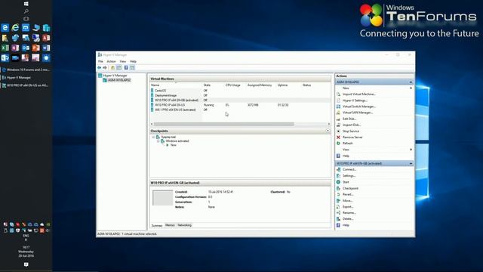Image resolution: width=483 pixels, height=272 pixels.
Task: Switch to the Networking tab
Action: coord(184,225)
